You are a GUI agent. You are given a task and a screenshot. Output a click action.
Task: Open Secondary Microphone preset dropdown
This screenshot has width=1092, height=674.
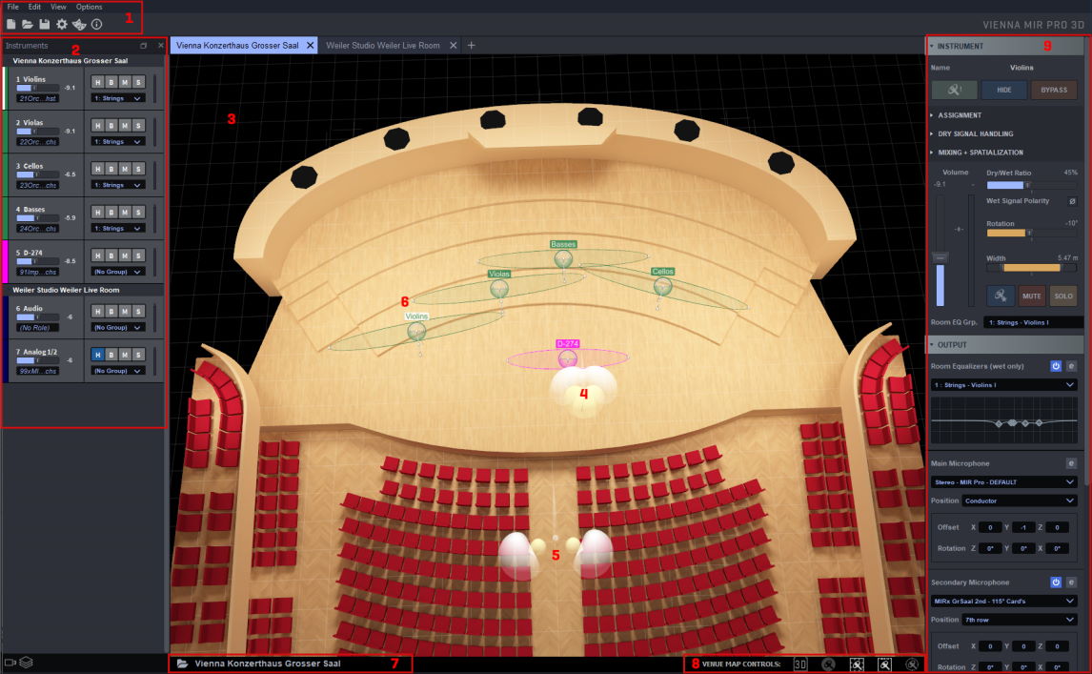[1004, 601]
